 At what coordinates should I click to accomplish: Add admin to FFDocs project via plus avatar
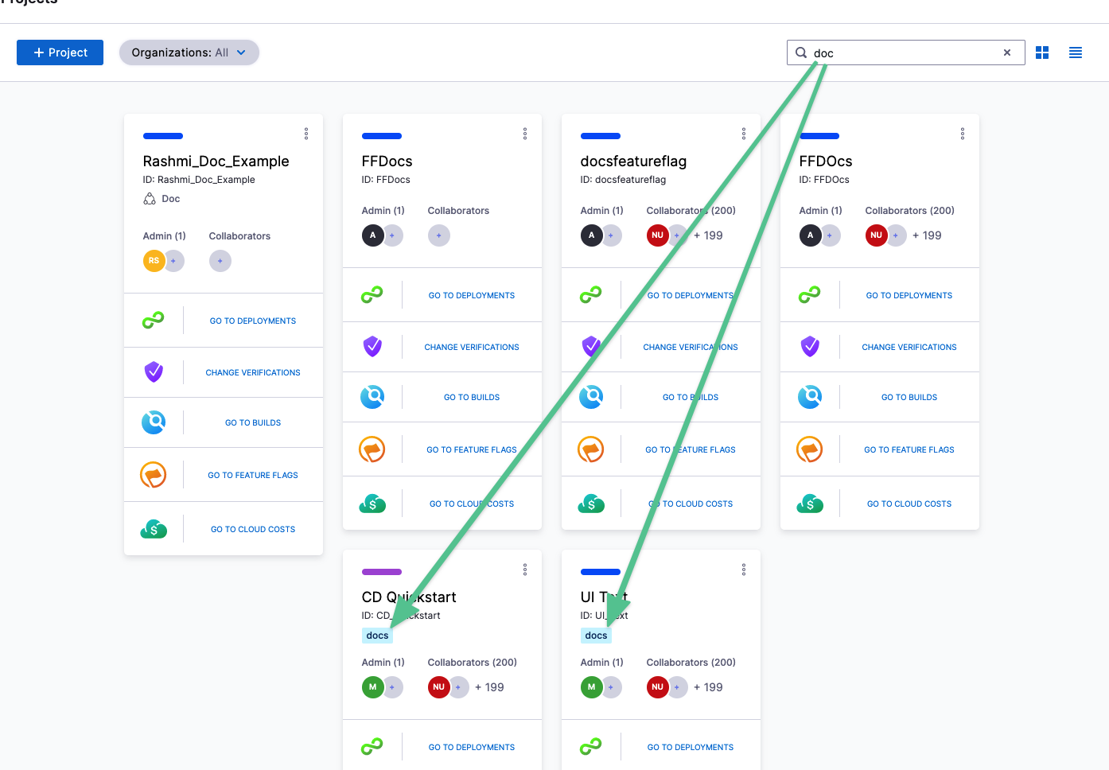point(392,235)
